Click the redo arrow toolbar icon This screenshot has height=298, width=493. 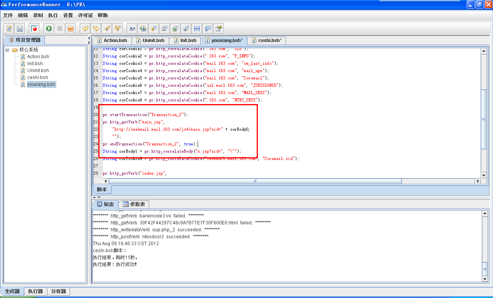click(x=96, y=29)
